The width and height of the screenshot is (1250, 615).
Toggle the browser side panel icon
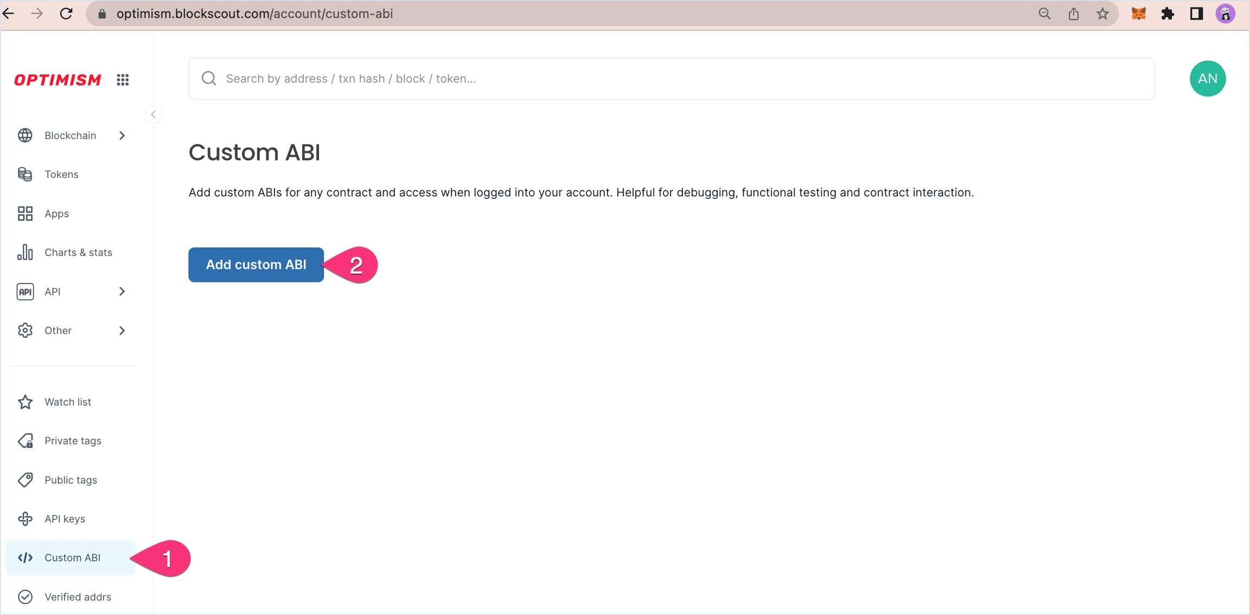(1196, 14)
